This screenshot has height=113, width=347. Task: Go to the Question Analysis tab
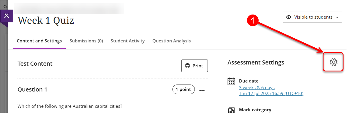[172, 41]
